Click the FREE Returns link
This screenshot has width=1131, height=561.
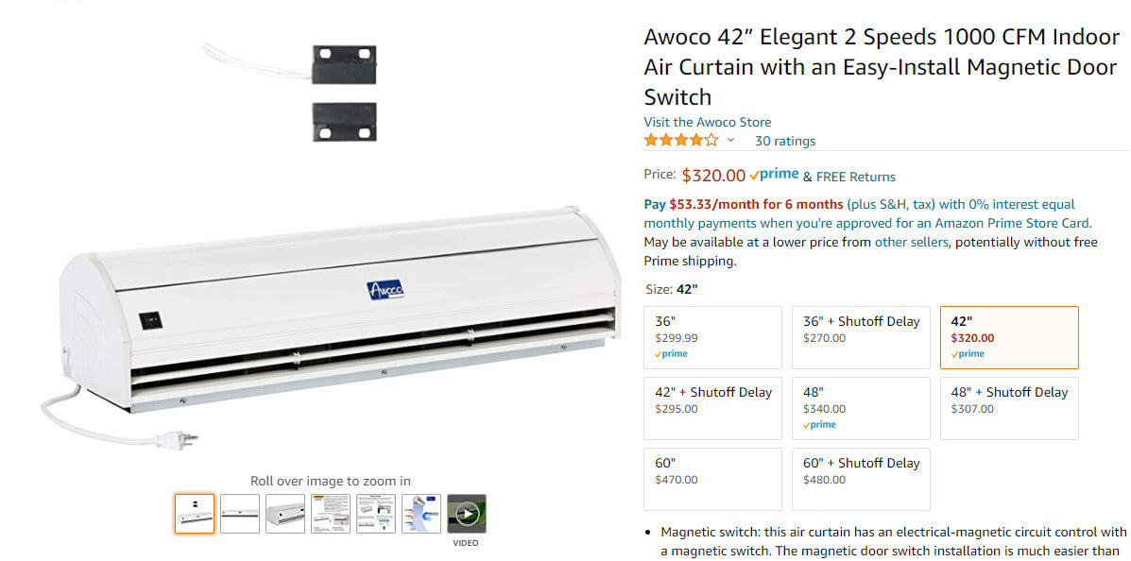[855, 177]
